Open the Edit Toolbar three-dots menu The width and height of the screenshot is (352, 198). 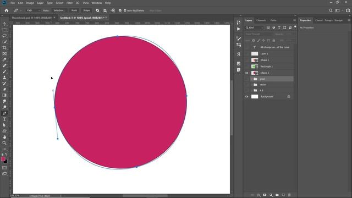pyautogui.click(x=4, y=149)
